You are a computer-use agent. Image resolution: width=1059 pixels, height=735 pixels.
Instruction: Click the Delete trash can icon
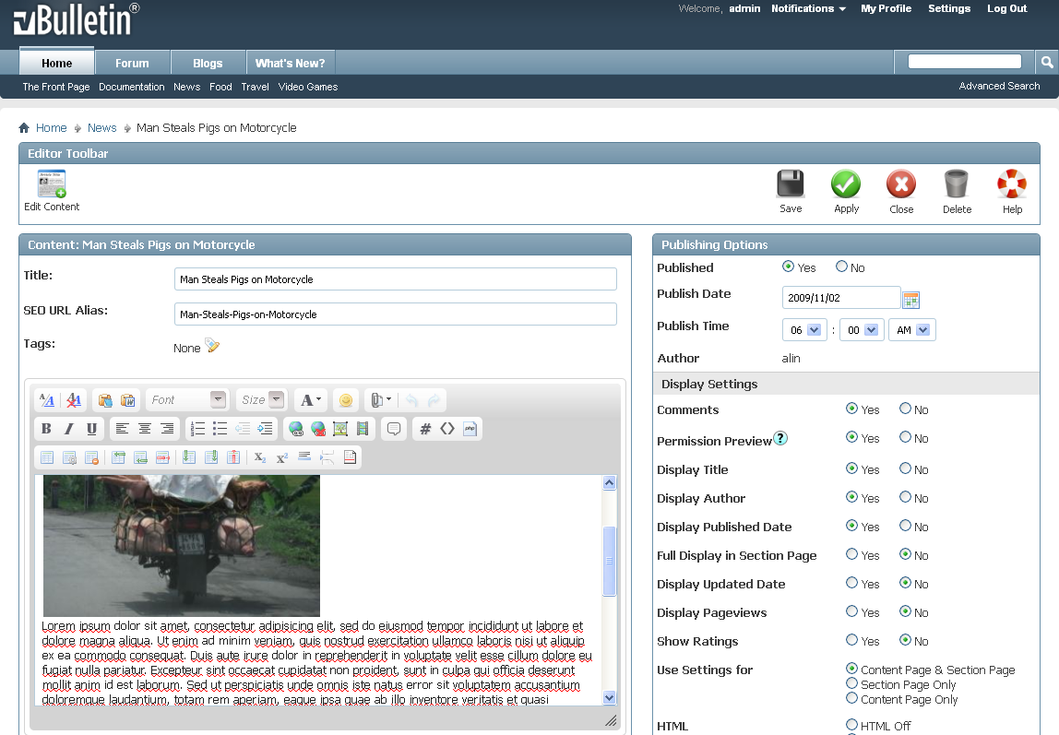tap(957, 184)
